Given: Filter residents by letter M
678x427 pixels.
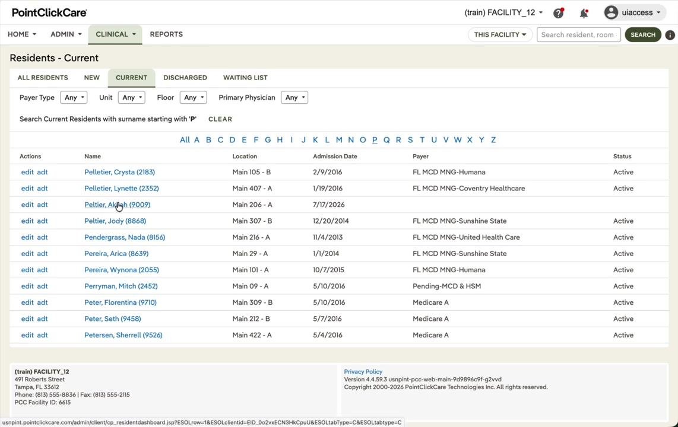Looking at the screenshot, I should (339, 140).
